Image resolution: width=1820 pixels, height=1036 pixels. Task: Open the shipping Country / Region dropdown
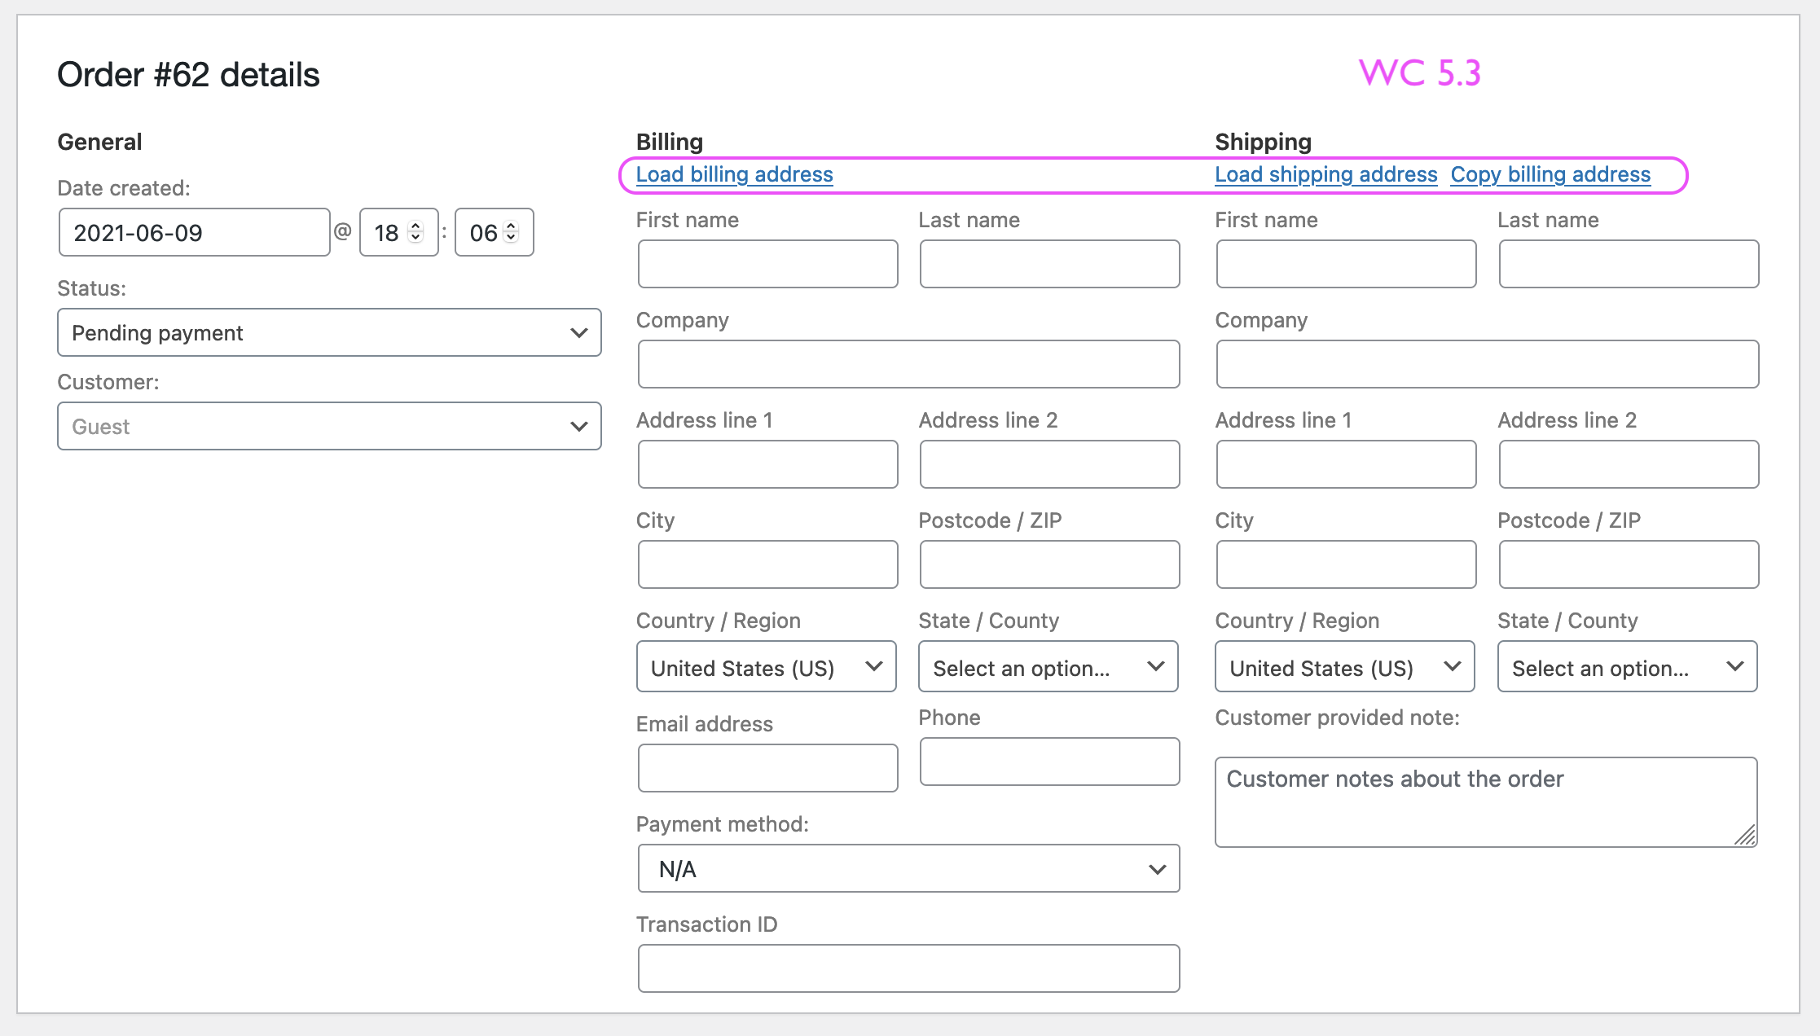coord(1345,667)
